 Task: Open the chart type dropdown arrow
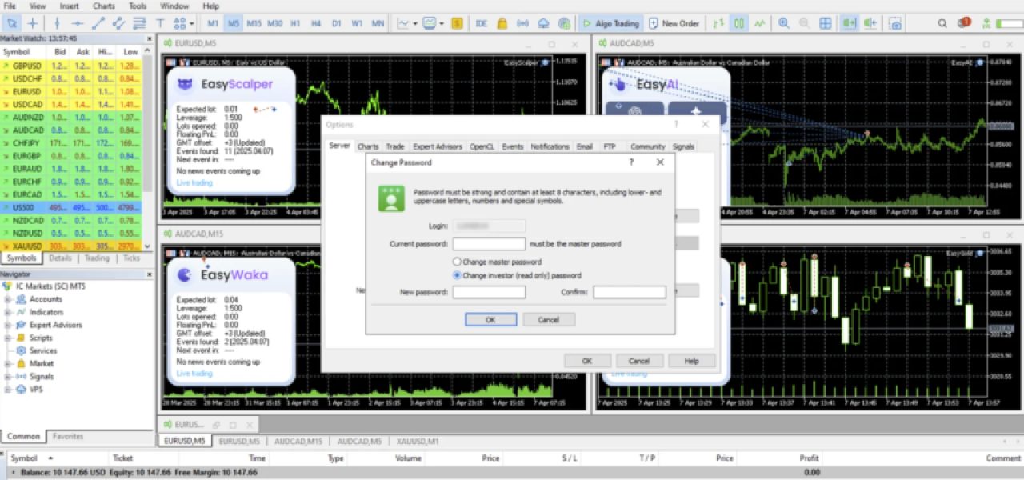(x=415, y=23)
